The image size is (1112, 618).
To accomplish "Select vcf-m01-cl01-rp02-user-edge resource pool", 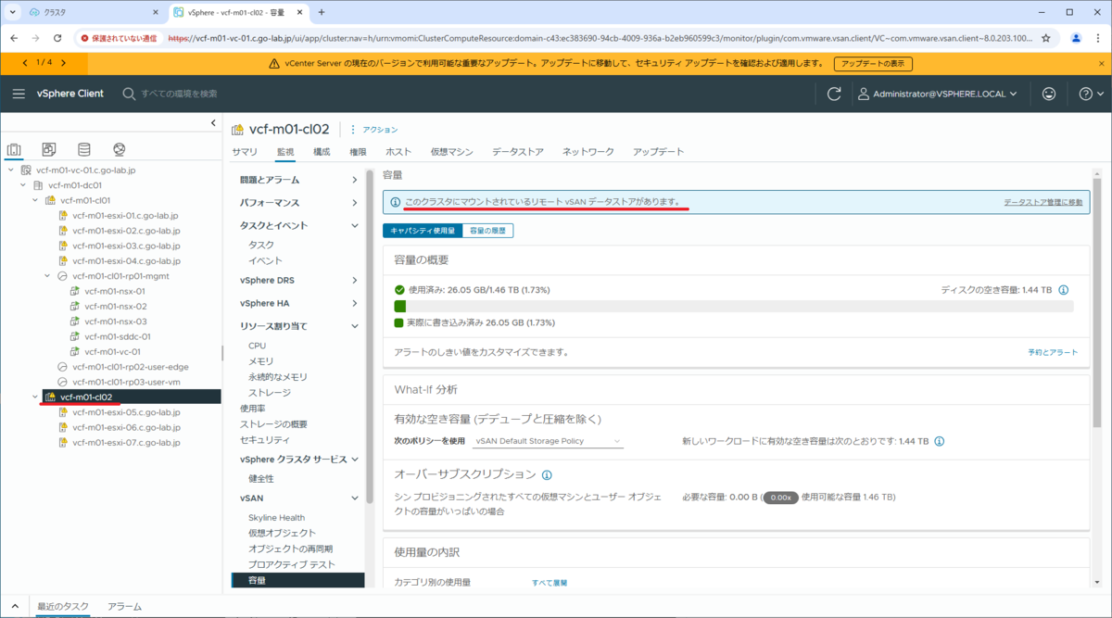I will pos(130,367).
